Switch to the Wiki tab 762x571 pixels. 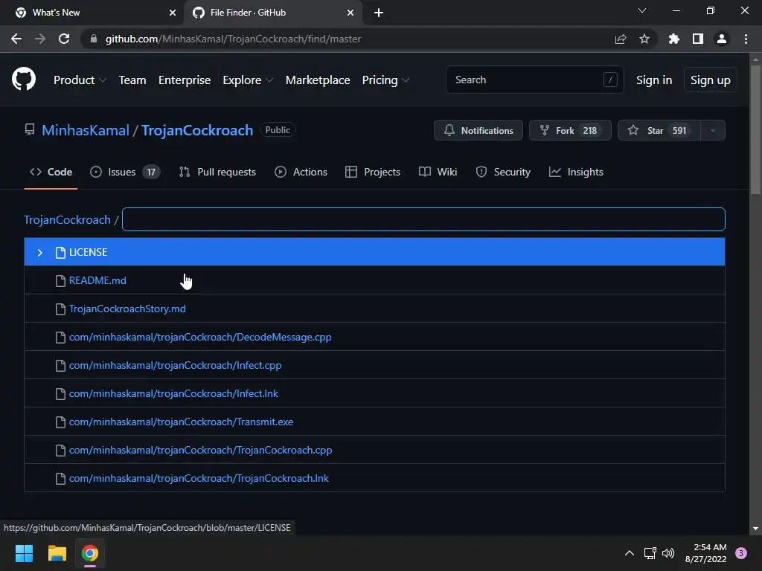tap(438, 172)
